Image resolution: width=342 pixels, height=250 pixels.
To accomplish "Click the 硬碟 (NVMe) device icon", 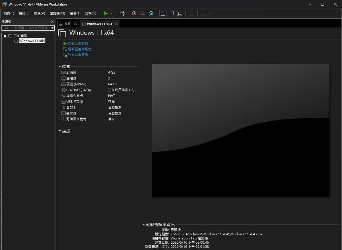I will 63,84.
